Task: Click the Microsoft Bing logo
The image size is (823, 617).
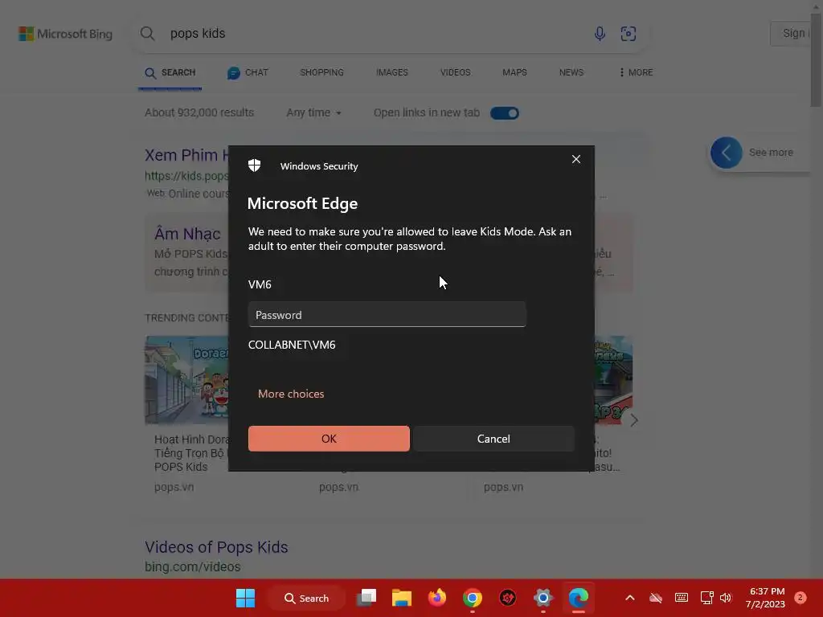Action: (66, 34)
